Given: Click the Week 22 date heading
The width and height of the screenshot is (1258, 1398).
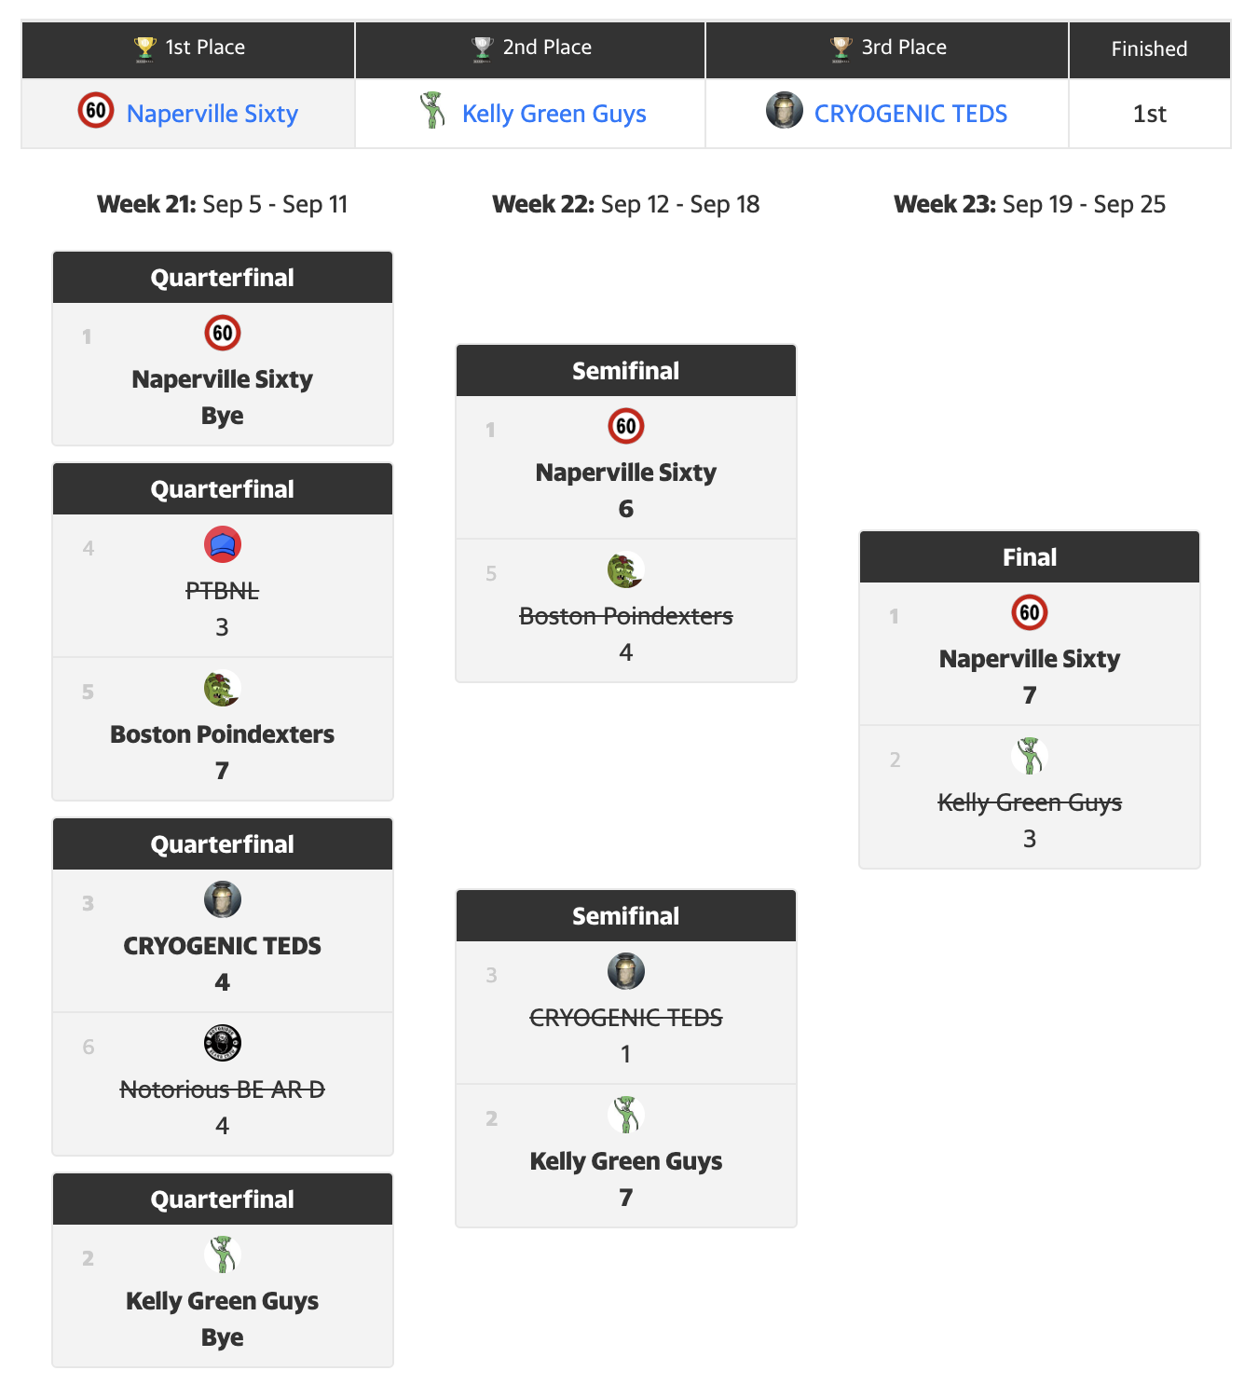Looking at the screenshot, I should point(626,204).
